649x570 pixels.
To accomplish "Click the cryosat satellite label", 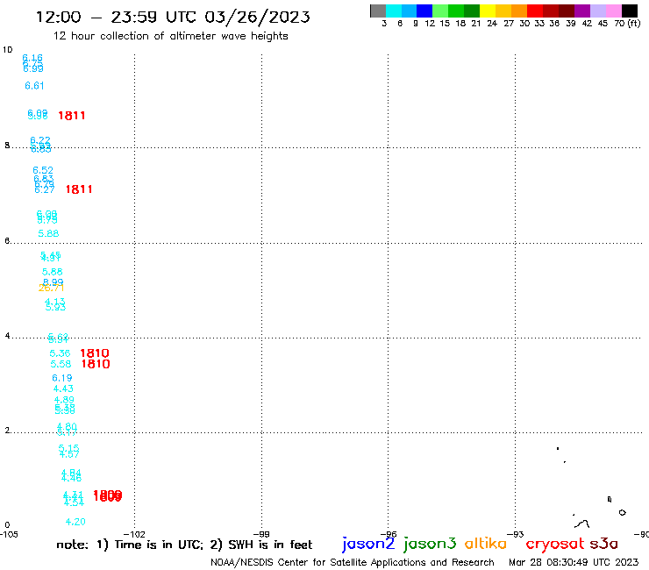I will 554,544.
